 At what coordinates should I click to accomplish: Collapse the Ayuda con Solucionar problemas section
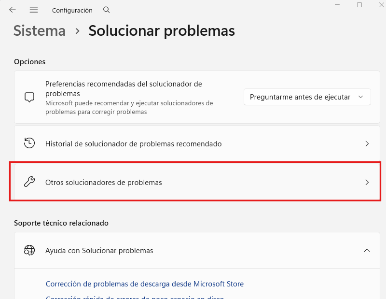(367, 251)
